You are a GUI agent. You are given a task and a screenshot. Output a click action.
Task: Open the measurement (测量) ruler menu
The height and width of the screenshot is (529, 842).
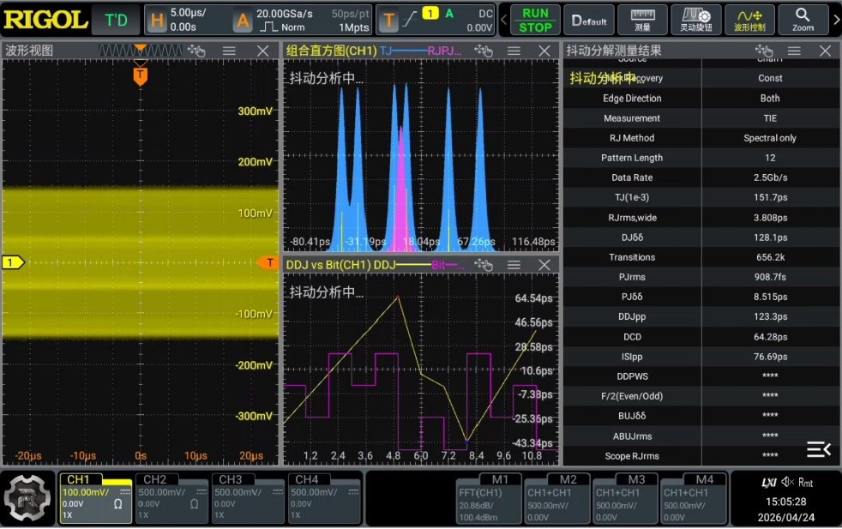tap(642, 20)
